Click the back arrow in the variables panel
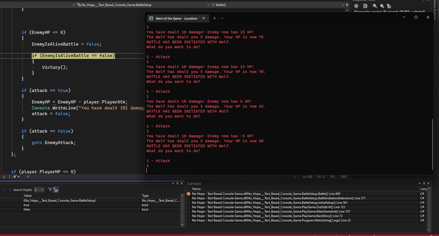 pos(4,190)
